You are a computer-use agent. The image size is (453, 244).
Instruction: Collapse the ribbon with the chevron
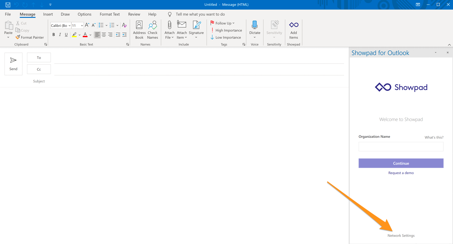coord(449,45)
